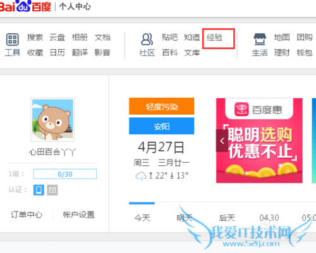The height and width of the screenshot is (253, 316).
Task: Go to 贴吧 community
Action: click(x=170, y=37)
